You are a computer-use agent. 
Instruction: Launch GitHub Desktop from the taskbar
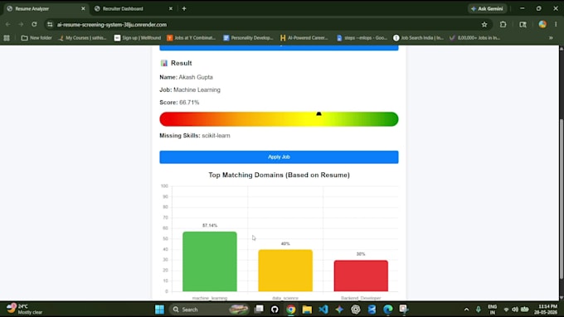[x=275, y=309]
